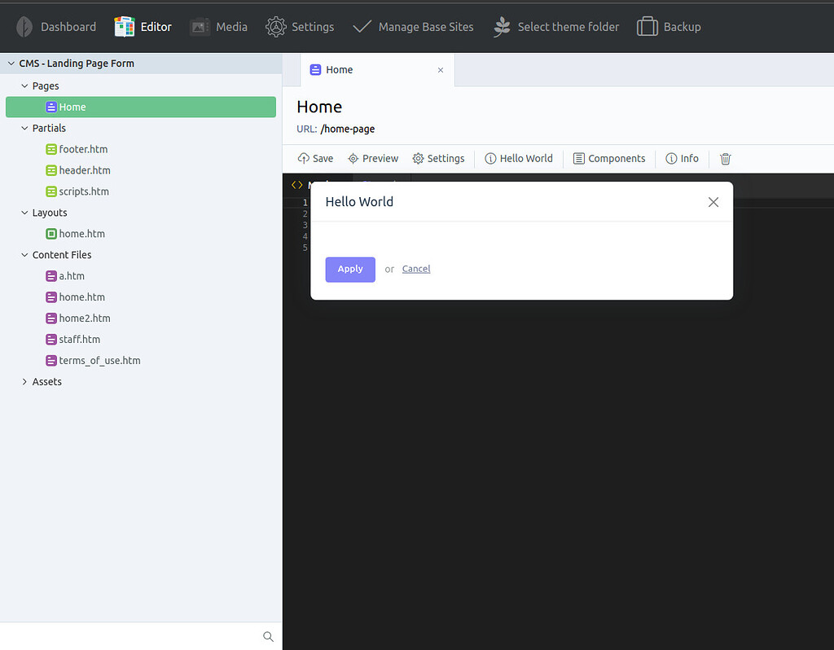
Task: Collapse the Partials section chevron
Action: (24, 127)
